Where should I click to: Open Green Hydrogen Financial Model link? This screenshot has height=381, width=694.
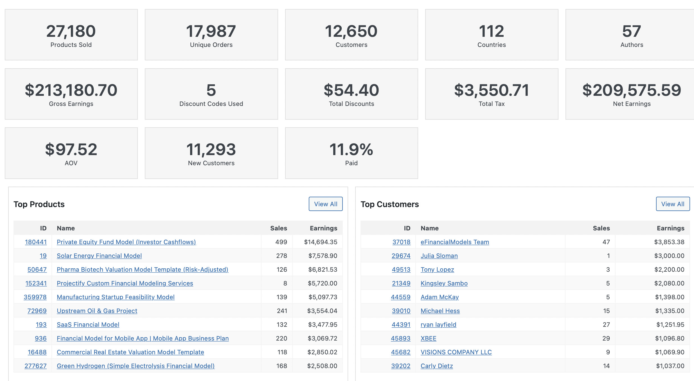tap(135, 366)
